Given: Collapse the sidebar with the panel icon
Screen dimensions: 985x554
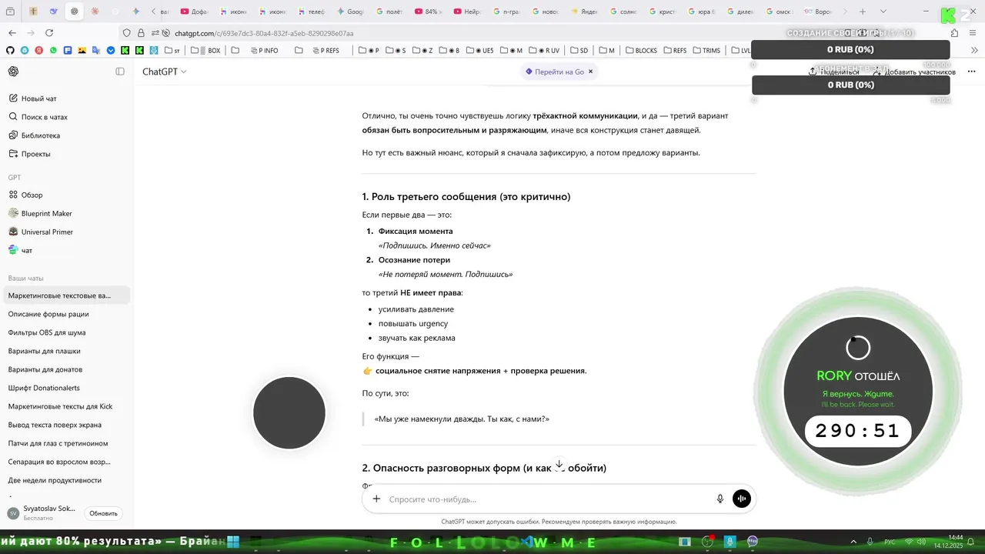Looking at the screenshot, I should pos(120,72).
